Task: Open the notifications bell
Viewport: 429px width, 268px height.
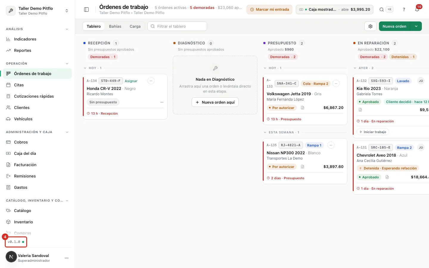Action: pos(417,10)
